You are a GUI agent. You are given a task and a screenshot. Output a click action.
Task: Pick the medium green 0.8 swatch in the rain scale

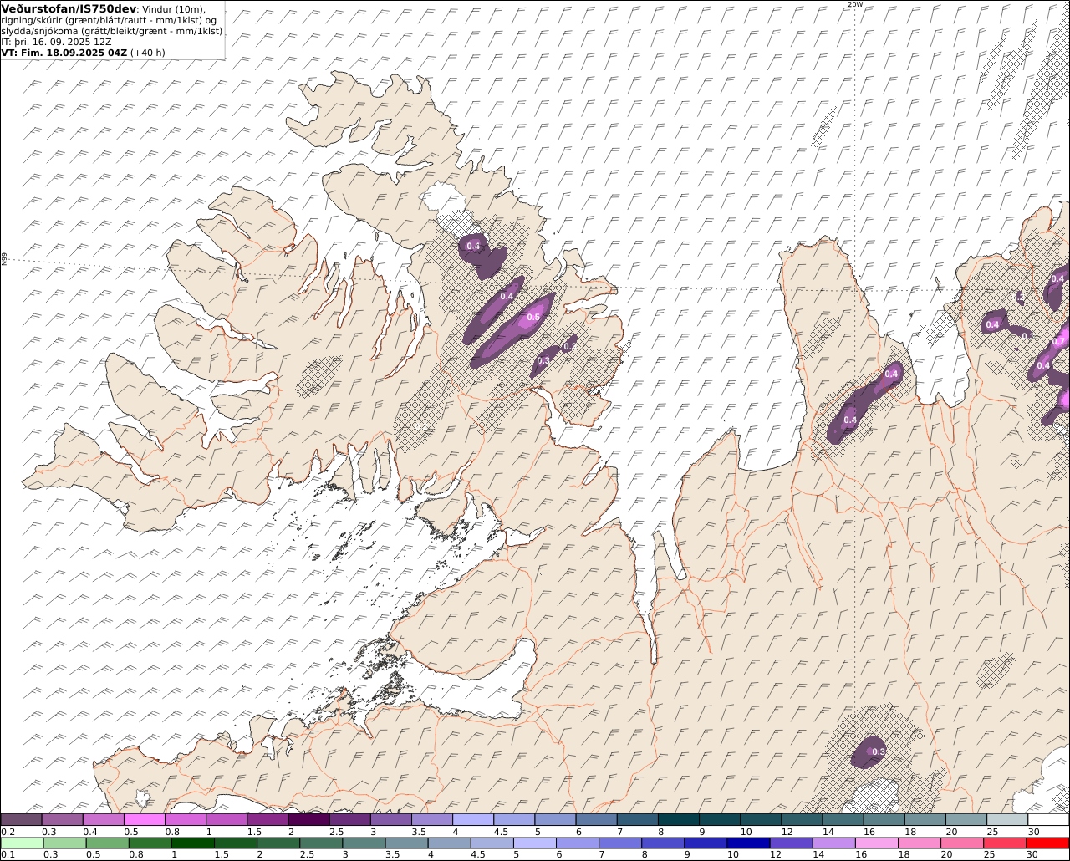click(150, 843)
